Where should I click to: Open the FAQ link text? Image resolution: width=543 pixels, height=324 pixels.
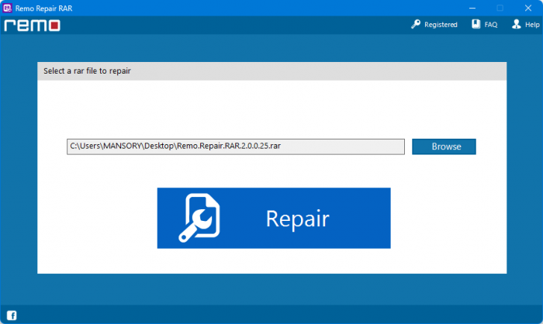pyautogui.click(x=491, y=25)
